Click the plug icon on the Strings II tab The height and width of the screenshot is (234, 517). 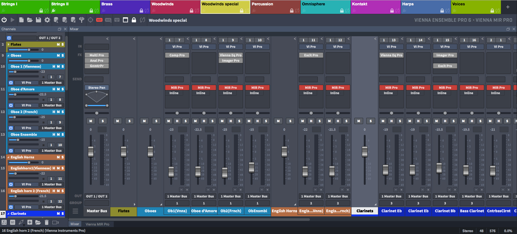pos(54,11)
